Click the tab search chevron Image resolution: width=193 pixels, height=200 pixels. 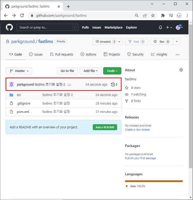pyautogui.click(x=152, y=4)
